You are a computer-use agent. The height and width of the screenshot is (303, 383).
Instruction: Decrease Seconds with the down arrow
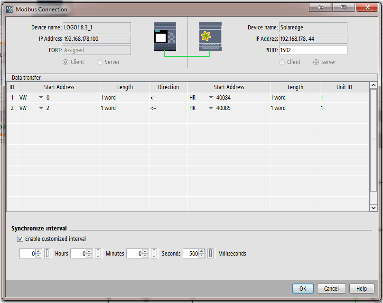[145, 256]
